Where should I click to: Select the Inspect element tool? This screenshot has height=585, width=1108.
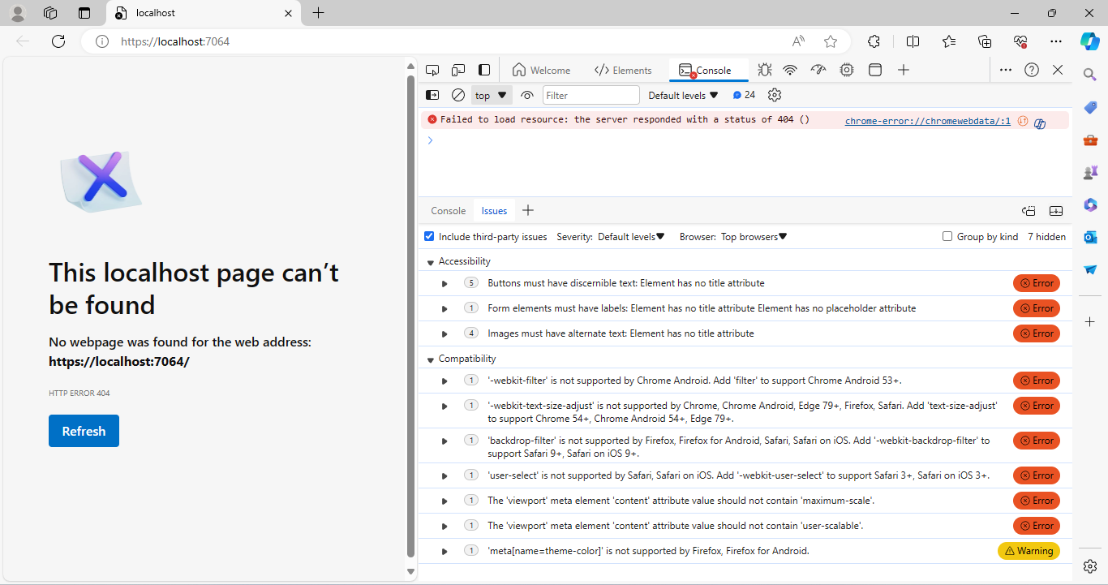tap(432, 70)
